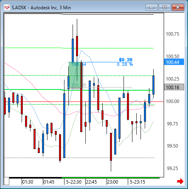This screenshot has height=189, width=188.
Task: Click the 100.00 price scale label
Action: pyautogui.click(x=173, y=101)
